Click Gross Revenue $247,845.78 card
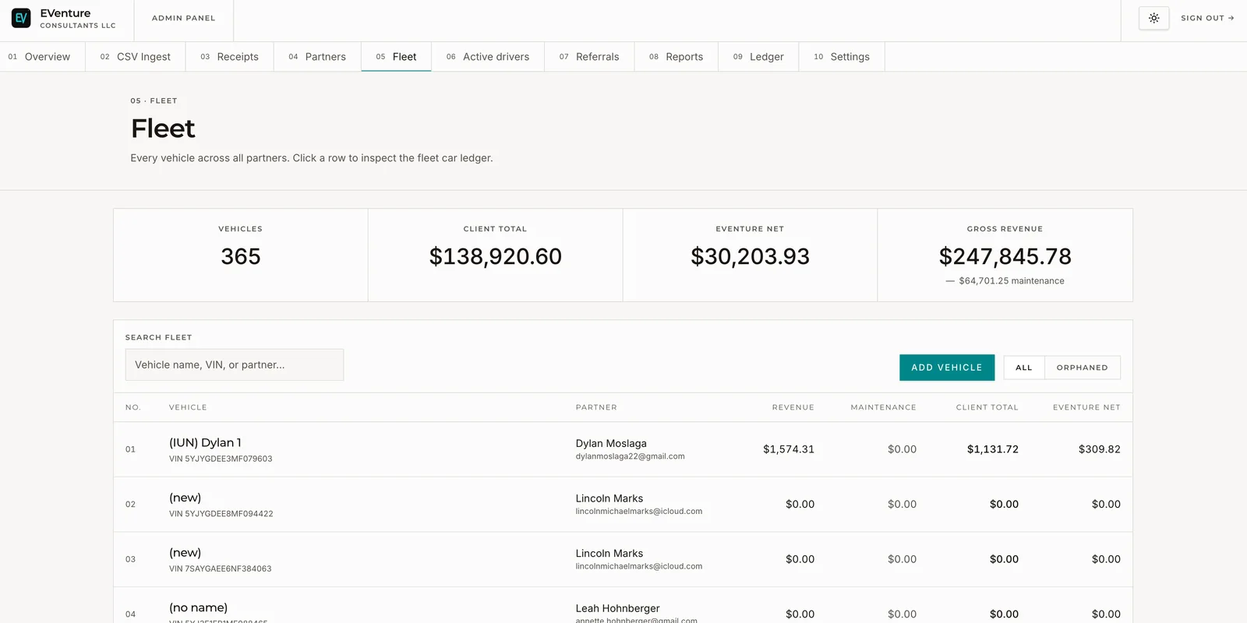 click(x=1005, y=255)
